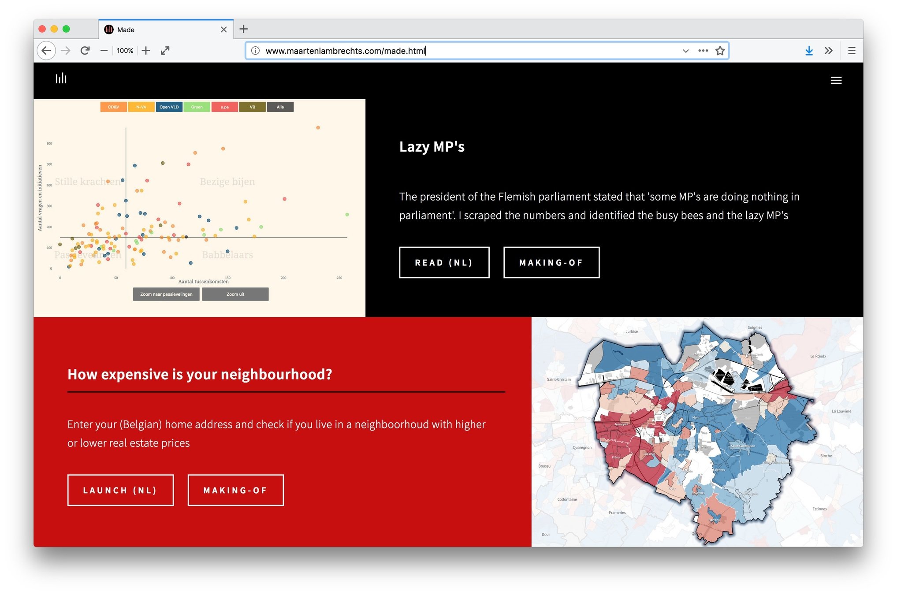This screenshot has width=897, height=595.
Task: Click the site bar-chart logo
Action: point(61,78)
